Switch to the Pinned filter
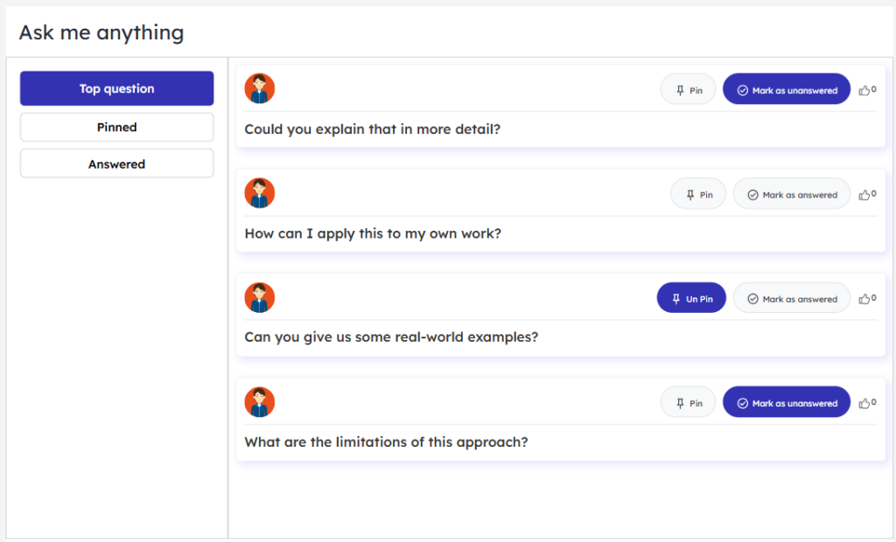Image resolution: width=896 pixels, height=542 pixels. (116, 127)
